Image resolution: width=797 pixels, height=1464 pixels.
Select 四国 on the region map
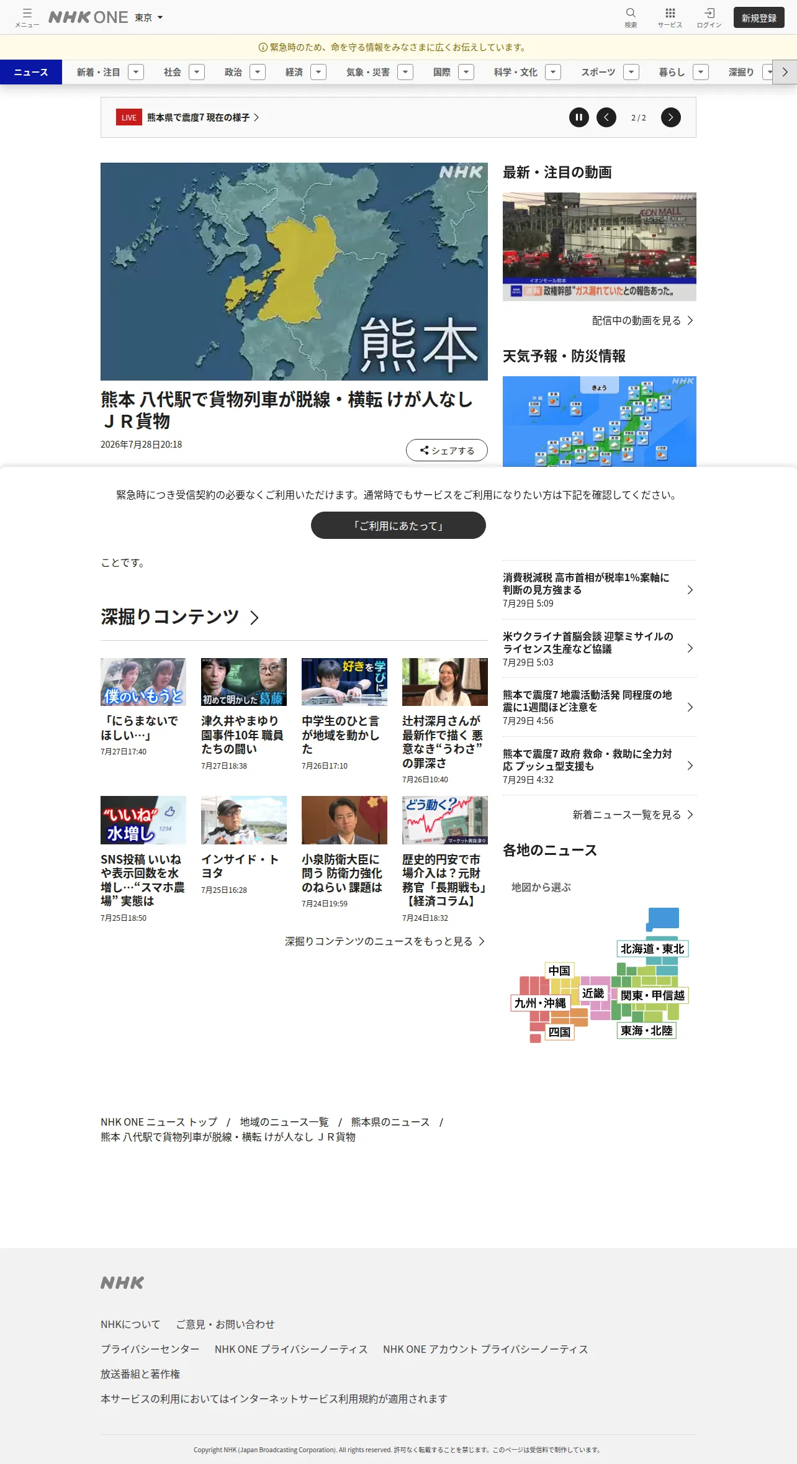pos(559,1032)
